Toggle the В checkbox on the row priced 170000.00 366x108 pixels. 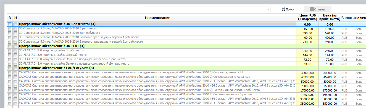(x=10, y=90)
